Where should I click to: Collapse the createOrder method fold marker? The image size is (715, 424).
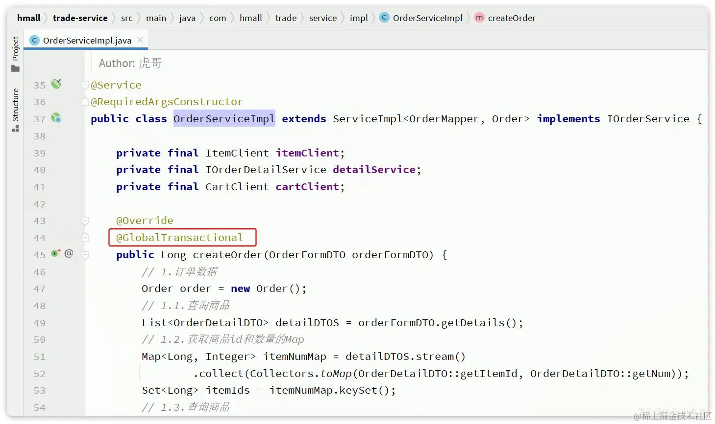click(85, 255)
